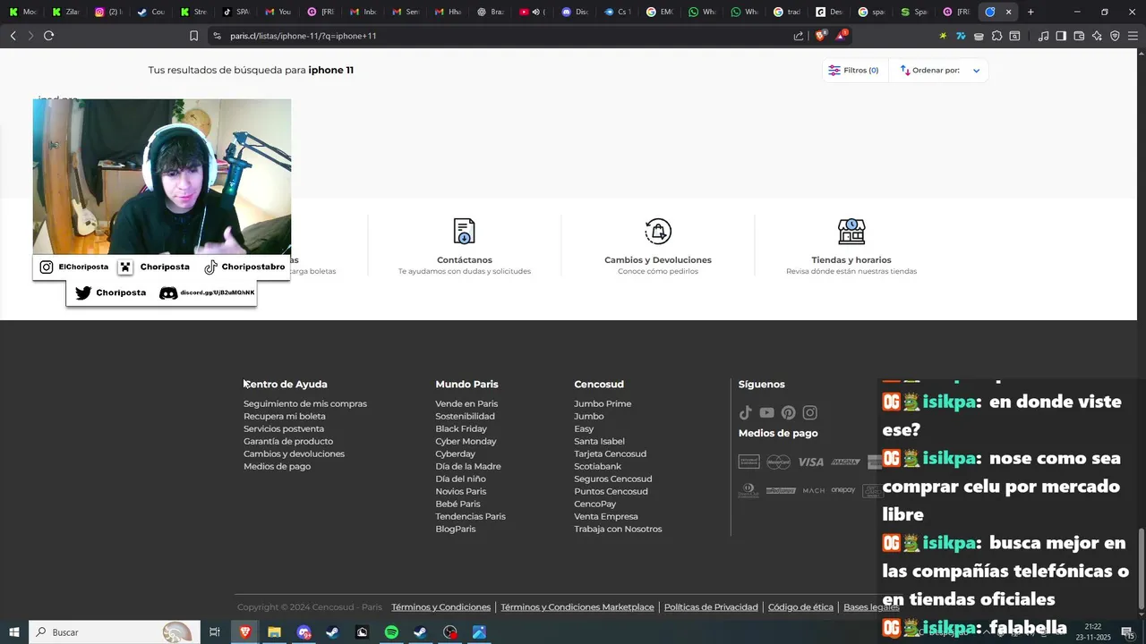1146x644 pixels.
Task: Click the Mastercard payment logo
Action: tap(779, 462)
